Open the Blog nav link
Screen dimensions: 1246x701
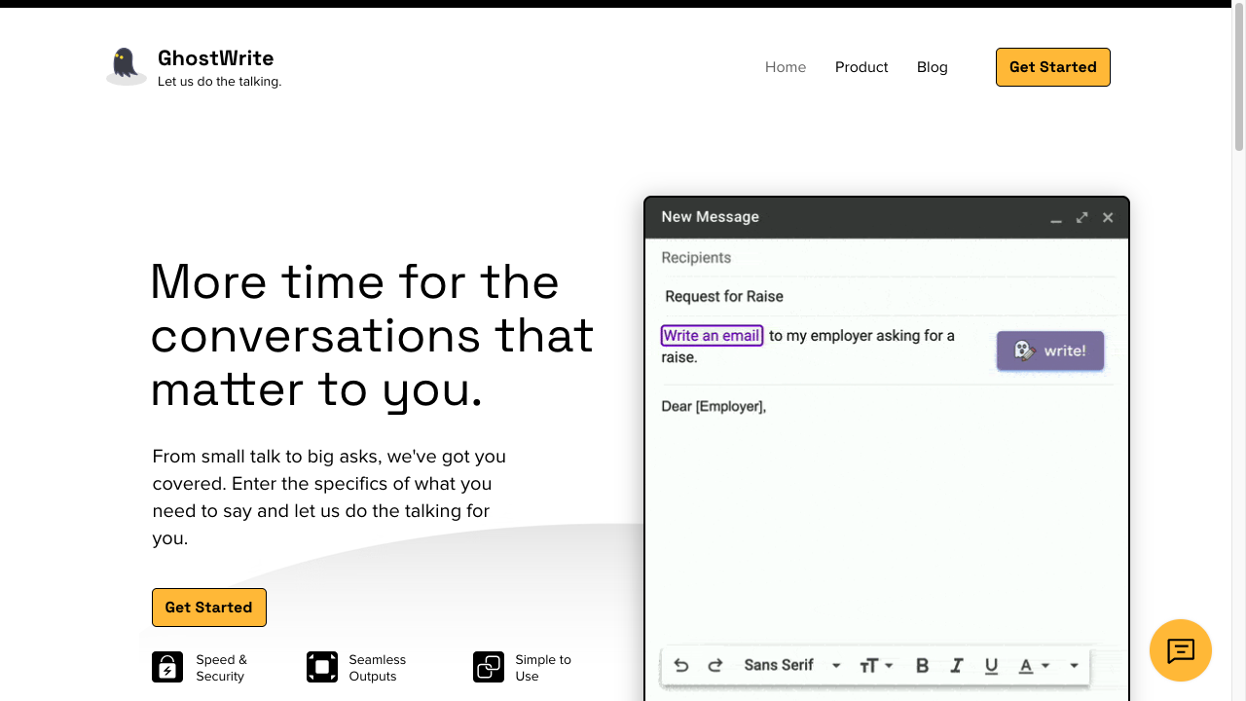pos(933,67)
